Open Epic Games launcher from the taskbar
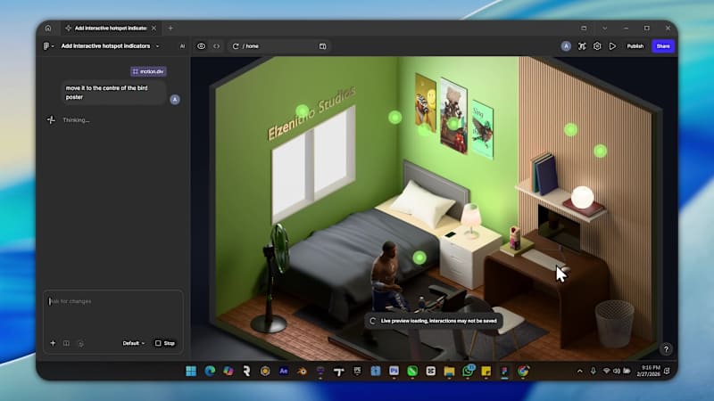Viewport: 714px width, 401px height. click(357, 371)
